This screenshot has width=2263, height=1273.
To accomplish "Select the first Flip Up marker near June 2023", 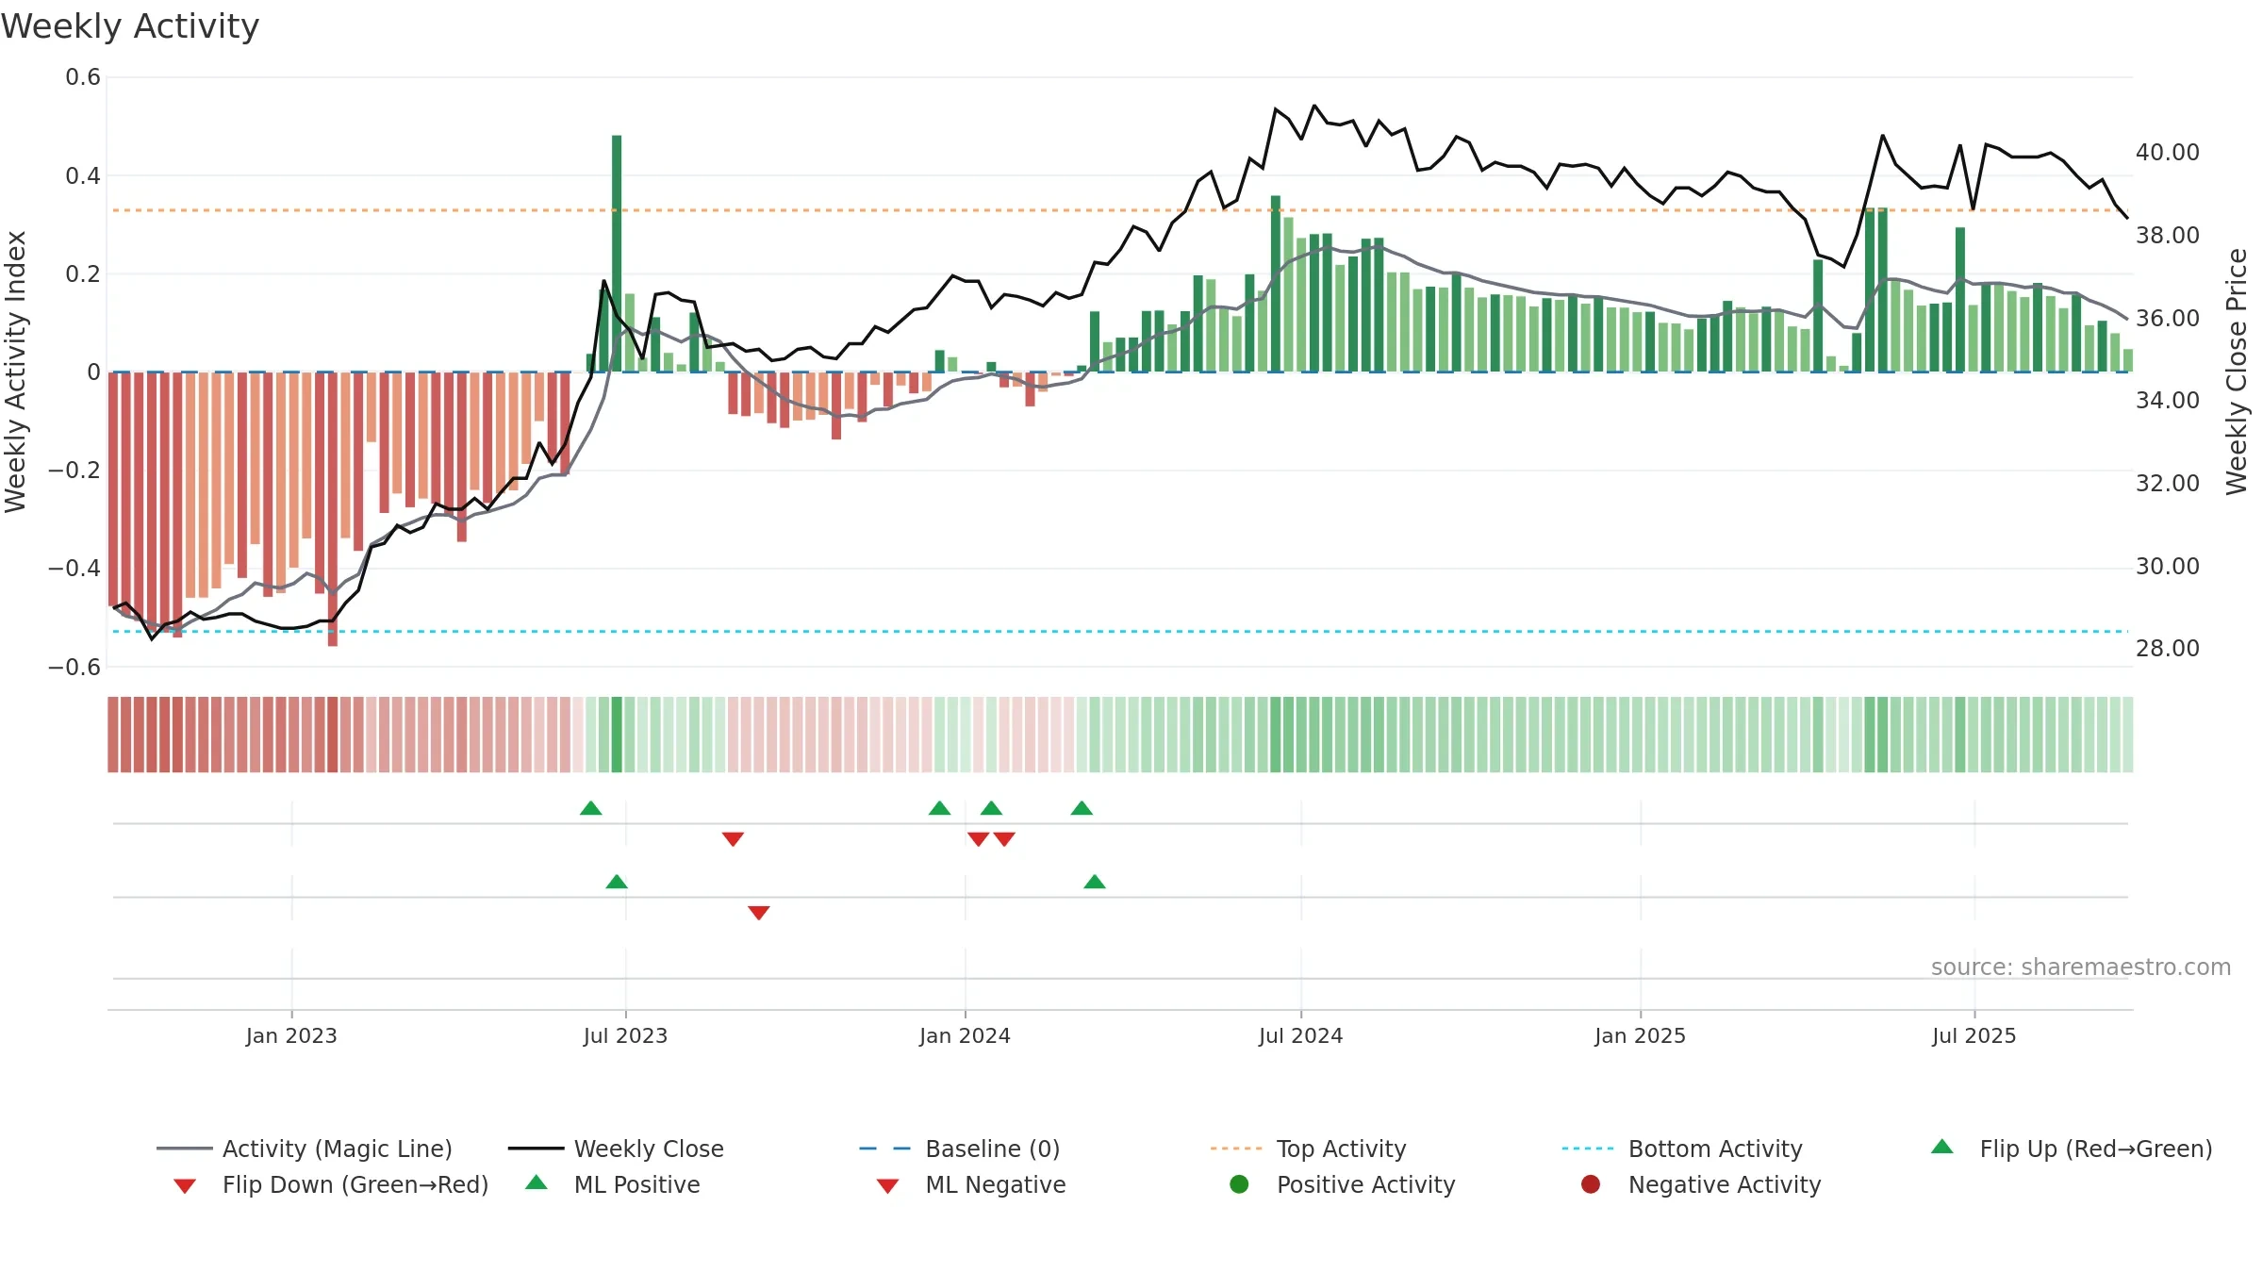I will 590,808.
